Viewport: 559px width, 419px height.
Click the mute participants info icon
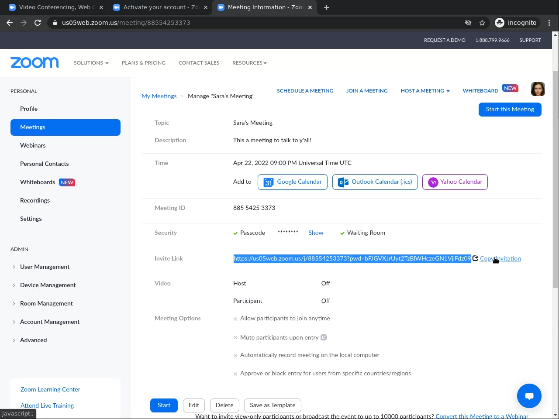[x=324, y=337]
